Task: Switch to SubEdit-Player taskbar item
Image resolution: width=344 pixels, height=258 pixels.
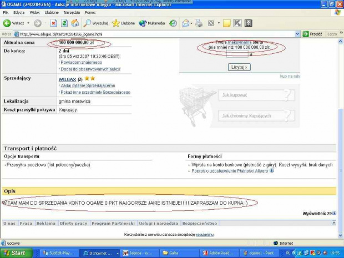Action: pyautogui.click(x=59, y=253)
